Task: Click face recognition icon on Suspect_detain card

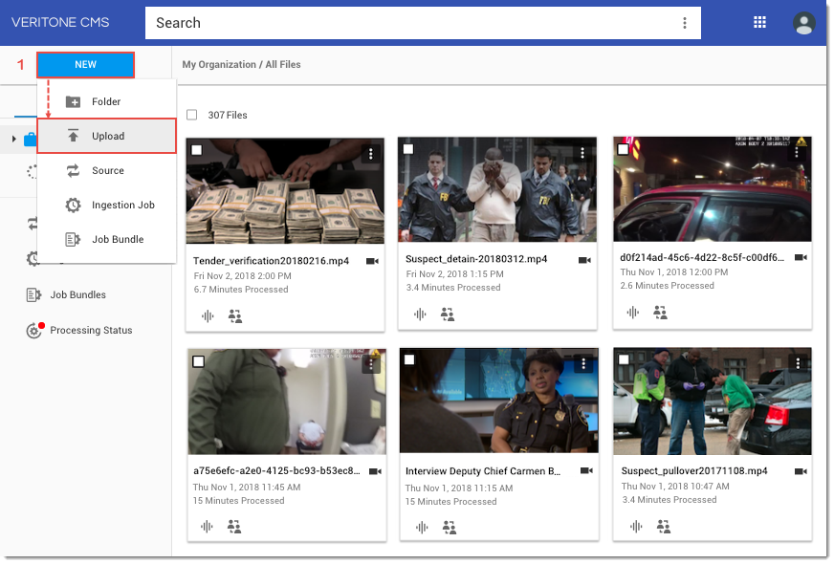Action: (x=448, y=314)
